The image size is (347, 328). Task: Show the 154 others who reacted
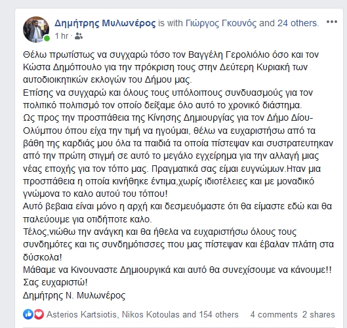218,314
